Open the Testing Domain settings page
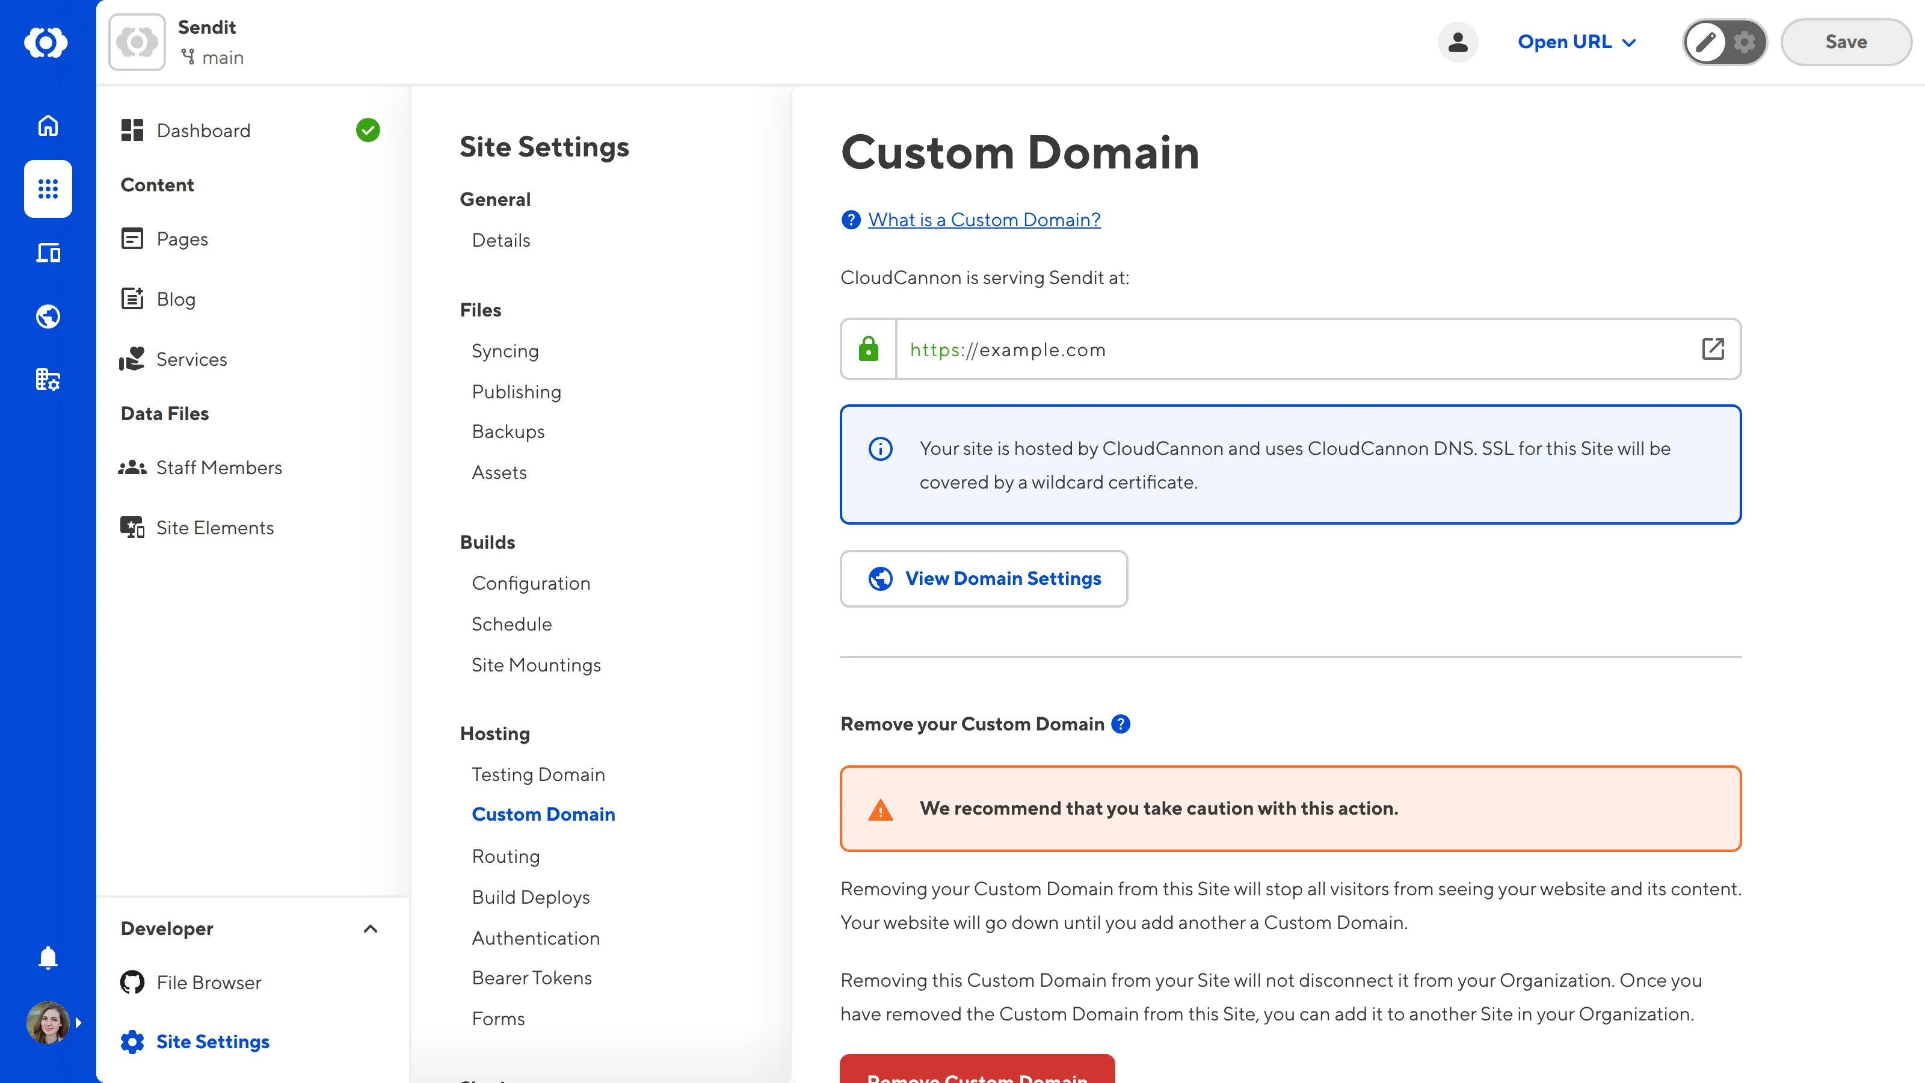Screen dimensions: 1925x1083 [538, 774]
